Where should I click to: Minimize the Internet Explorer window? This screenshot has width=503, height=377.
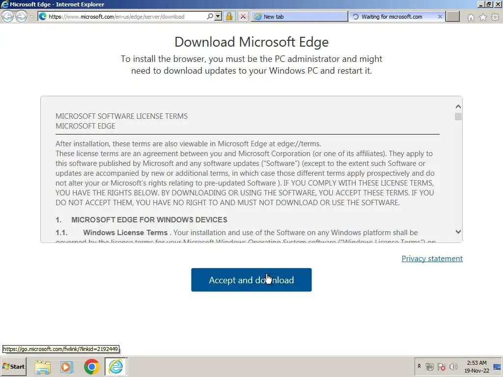[480, 4]
